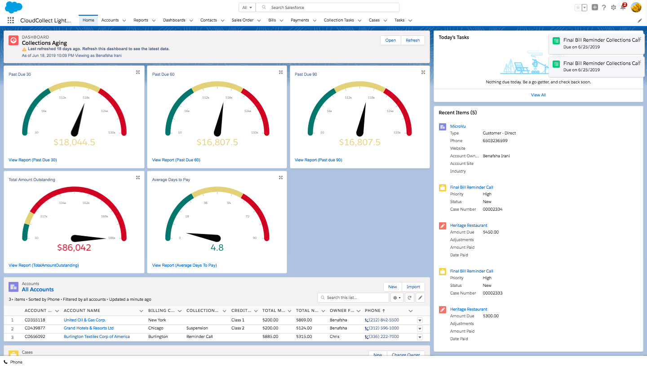Open the user profile avatar

(x=636, y=7)
